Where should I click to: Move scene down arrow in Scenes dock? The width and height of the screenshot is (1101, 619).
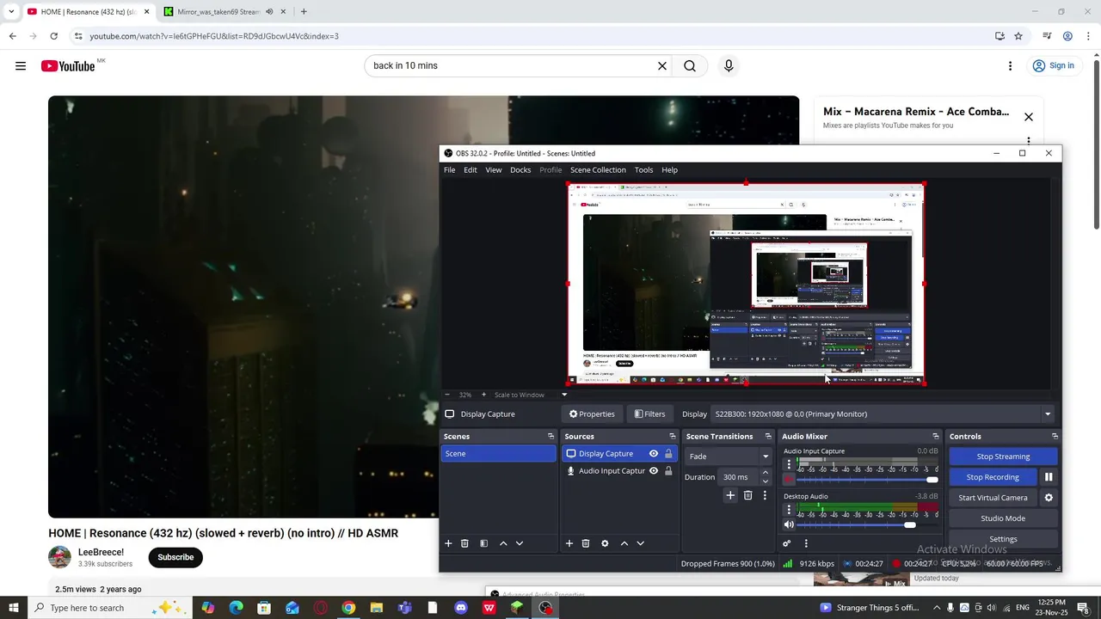coord(519,543)
